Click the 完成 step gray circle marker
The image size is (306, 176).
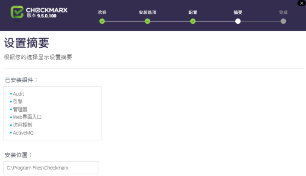(x=283, y=21)
